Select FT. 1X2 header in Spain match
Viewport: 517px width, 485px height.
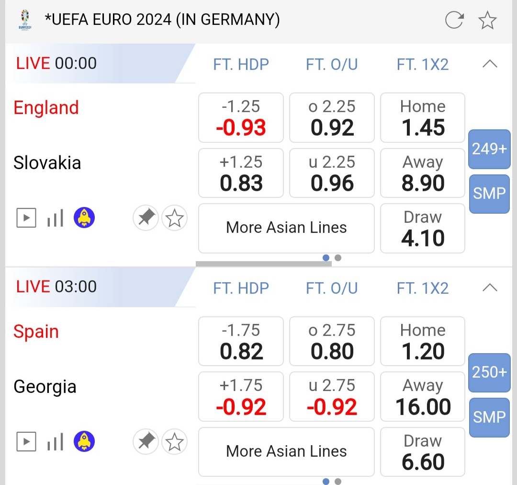[x=423, y=288]
